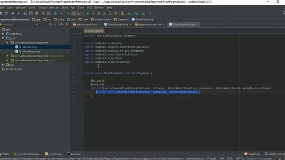Open the Tools menu
285x160 pixels.
81,8
